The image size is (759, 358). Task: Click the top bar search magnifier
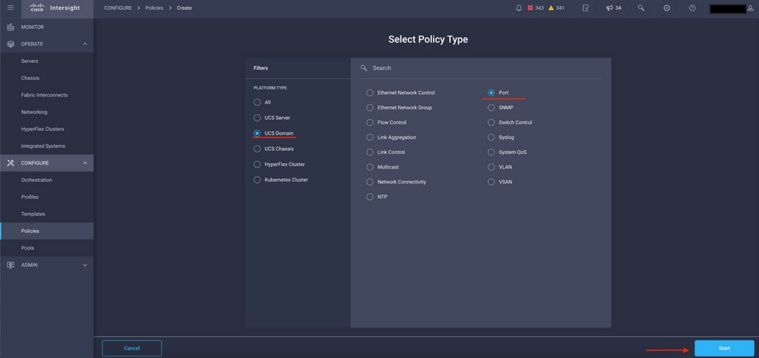641,8
